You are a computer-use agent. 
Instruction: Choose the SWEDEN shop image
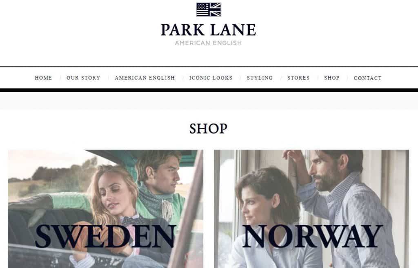106,209
